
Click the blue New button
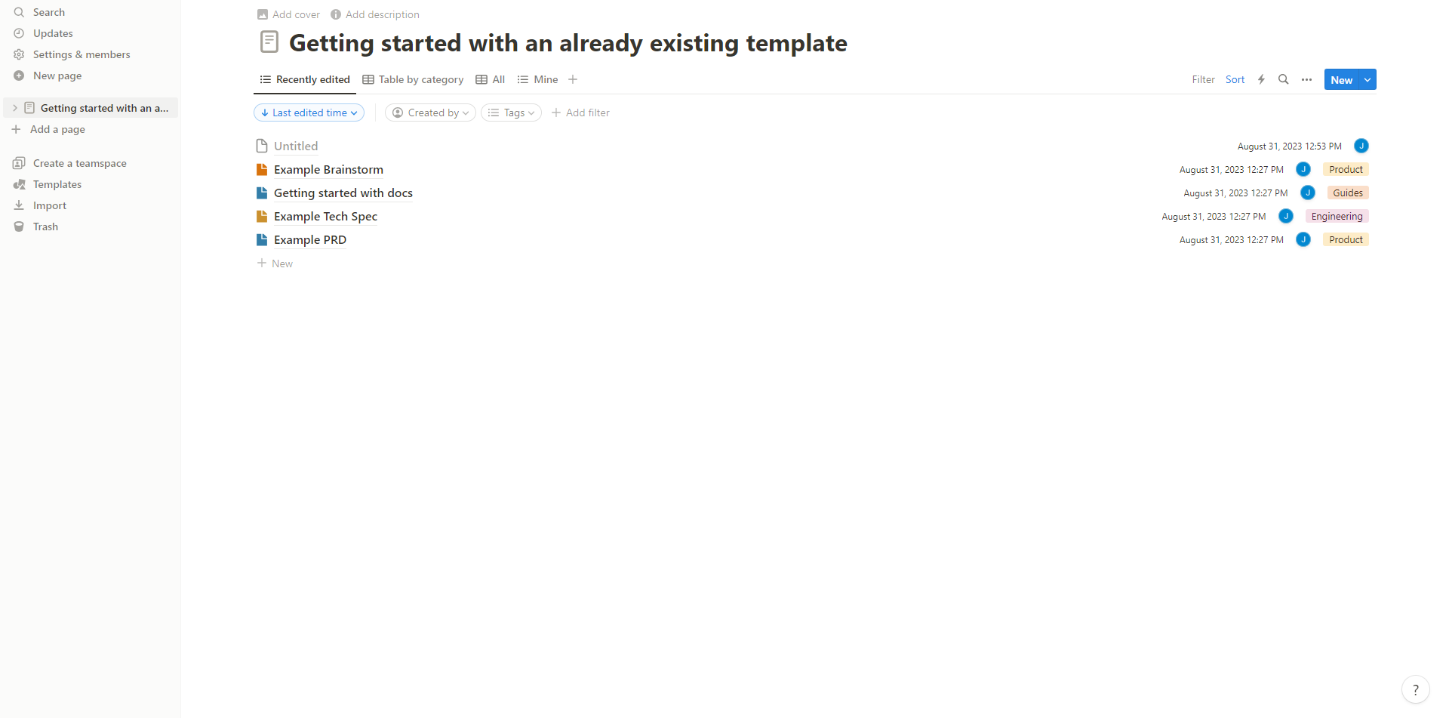coord(1341,79)
